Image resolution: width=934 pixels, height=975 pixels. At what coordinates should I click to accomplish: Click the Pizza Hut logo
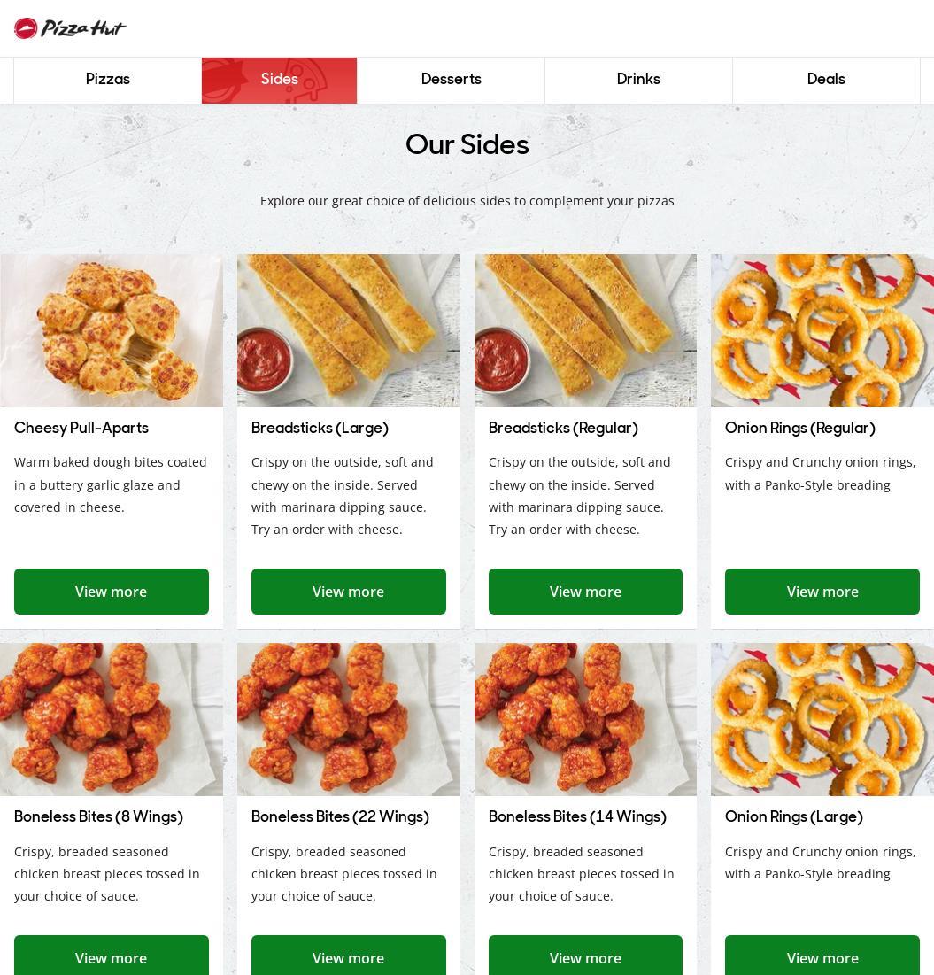[70, 28]
